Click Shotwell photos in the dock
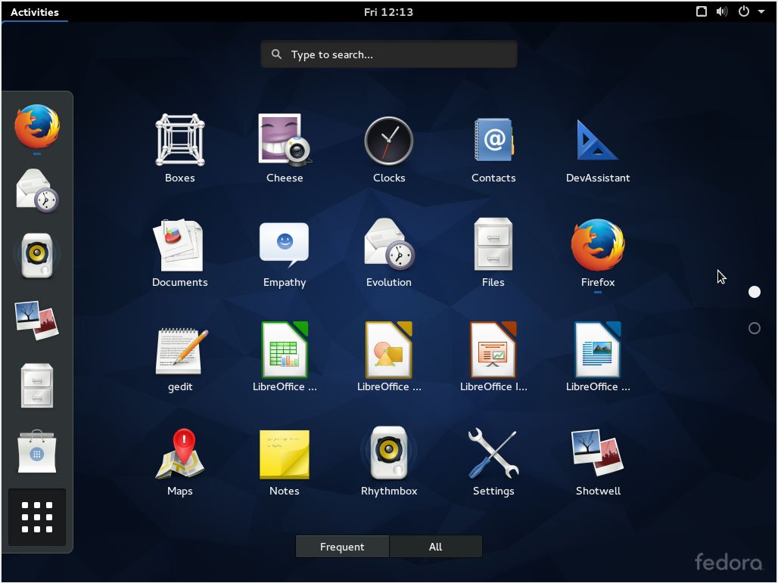The height and width of the screenshot is (583, 778). coord(37,321)
